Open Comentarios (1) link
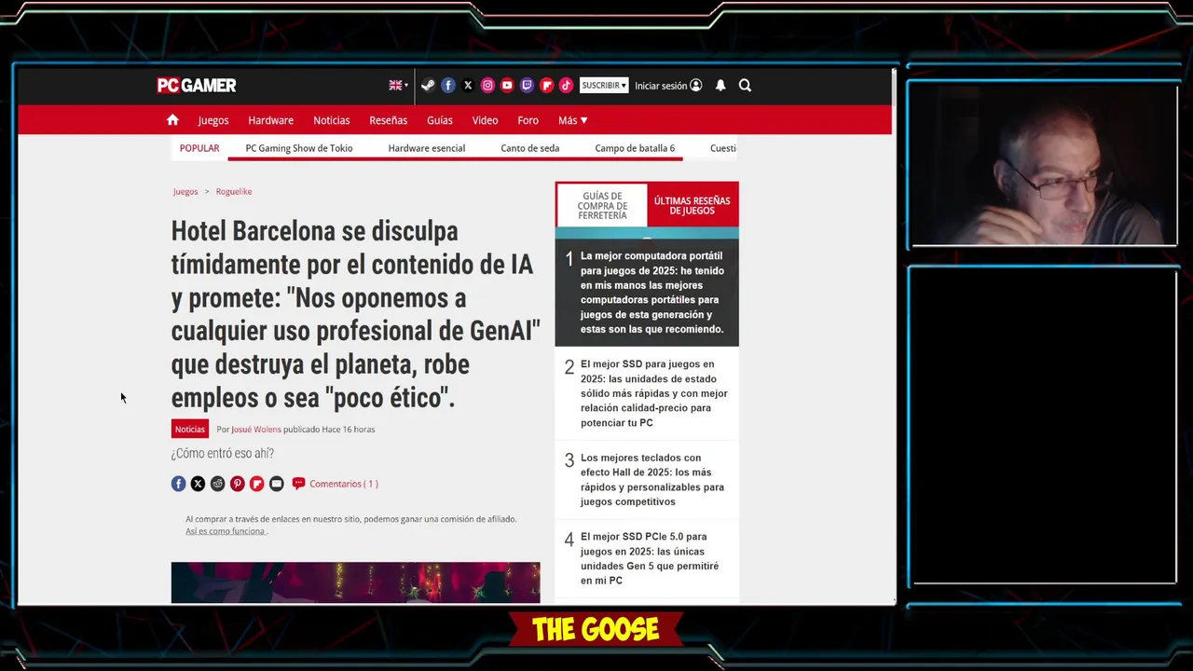Viewport: 1193px width, 671px height. tap(344, 484)
